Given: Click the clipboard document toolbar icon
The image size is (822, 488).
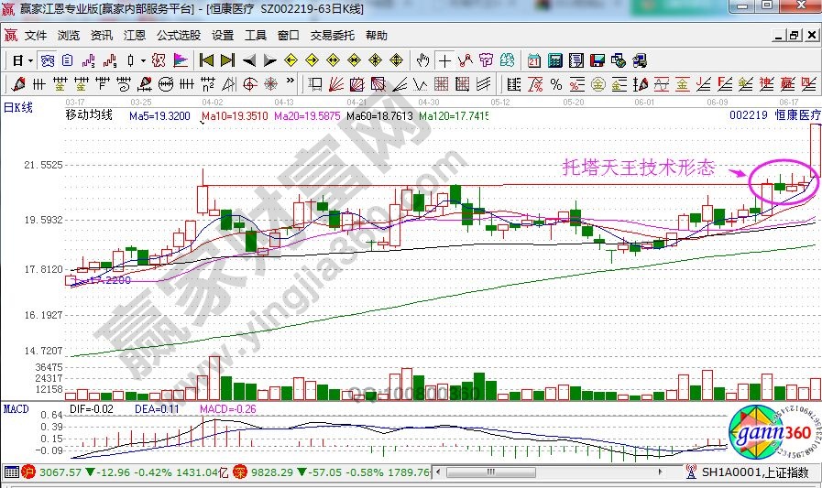Looking at the screenshot, I should (68, 60).
